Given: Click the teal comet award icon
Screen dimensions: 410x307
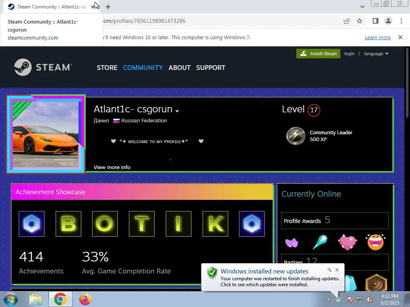Looking at the screenshot, I should coord(320,242).
